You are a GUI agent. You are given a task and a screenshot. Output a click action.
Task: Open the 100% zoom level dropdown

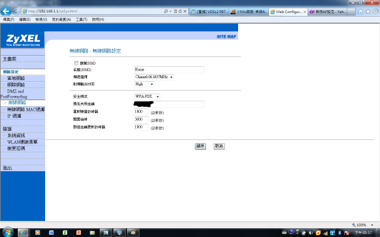[x=372, y=225]
